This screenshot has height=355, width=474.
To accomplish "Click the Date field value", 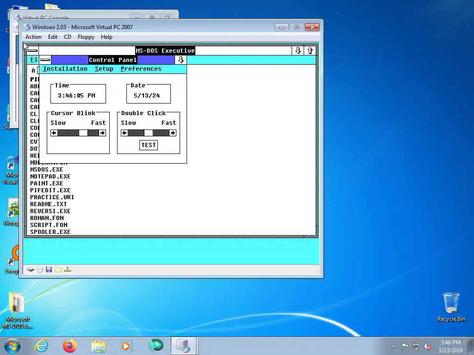I will [x=147, y=96].
